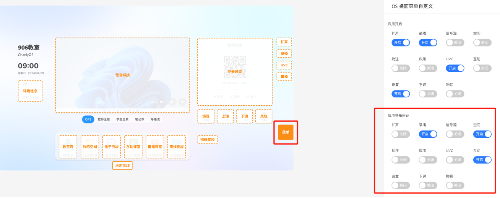This screenshot has width=500, height=198.
Task: Open the 直播课堂 app tile
Action: tap(155, 147)
